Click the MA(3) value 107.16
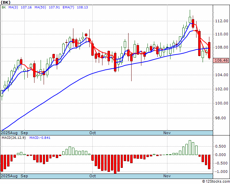The height and width of the screenshot is (184, 230). tap(26, 7)
